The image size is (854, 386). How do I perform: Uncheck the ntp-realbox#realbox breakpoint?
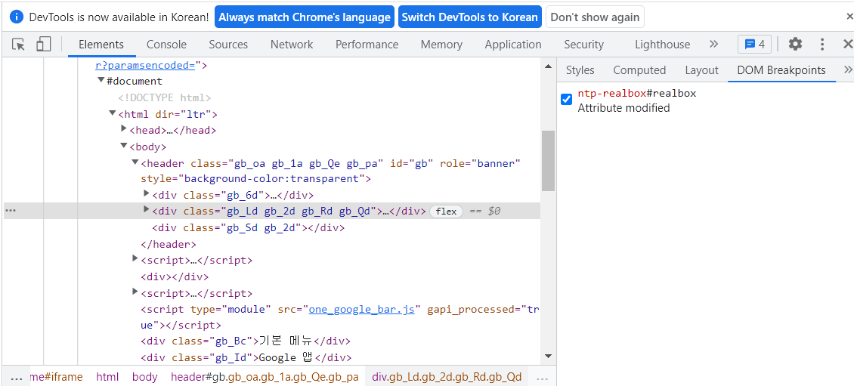coord(566,99)
